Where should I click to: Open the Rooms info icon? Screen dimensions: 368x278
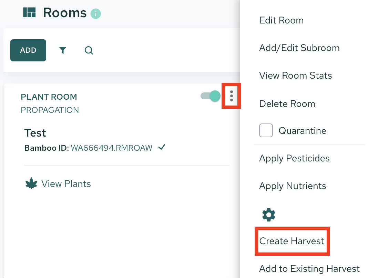click(x=96, y=14)
